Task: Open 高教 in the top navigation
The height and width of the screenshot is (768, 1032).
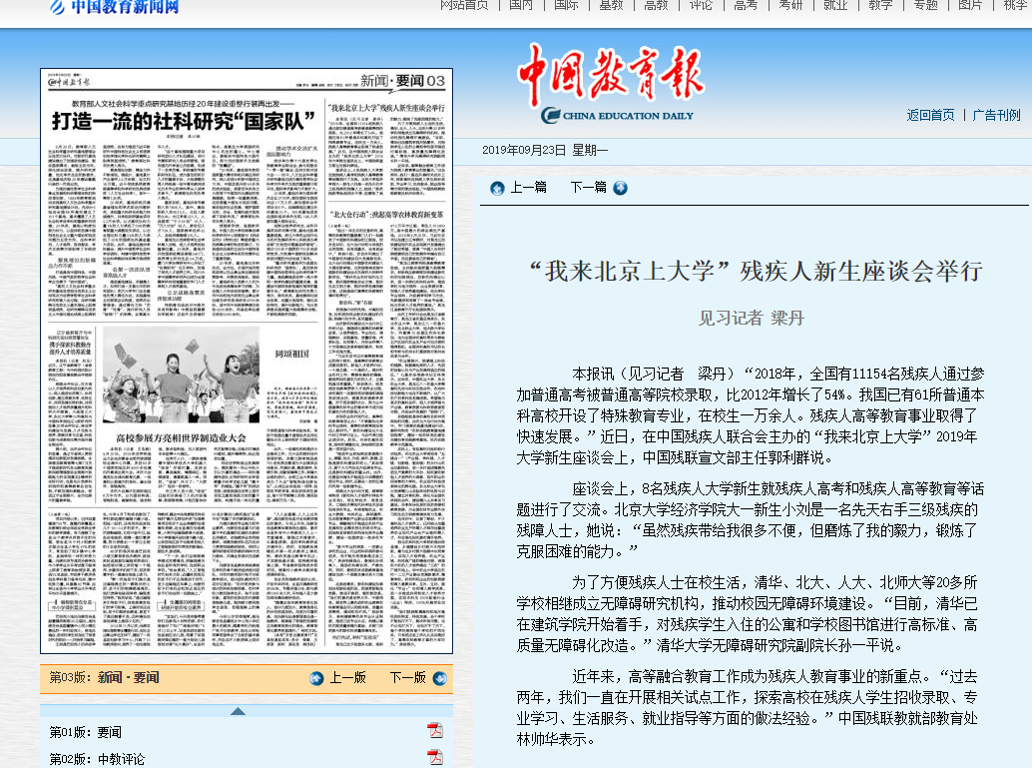Action: pos(656,5)
